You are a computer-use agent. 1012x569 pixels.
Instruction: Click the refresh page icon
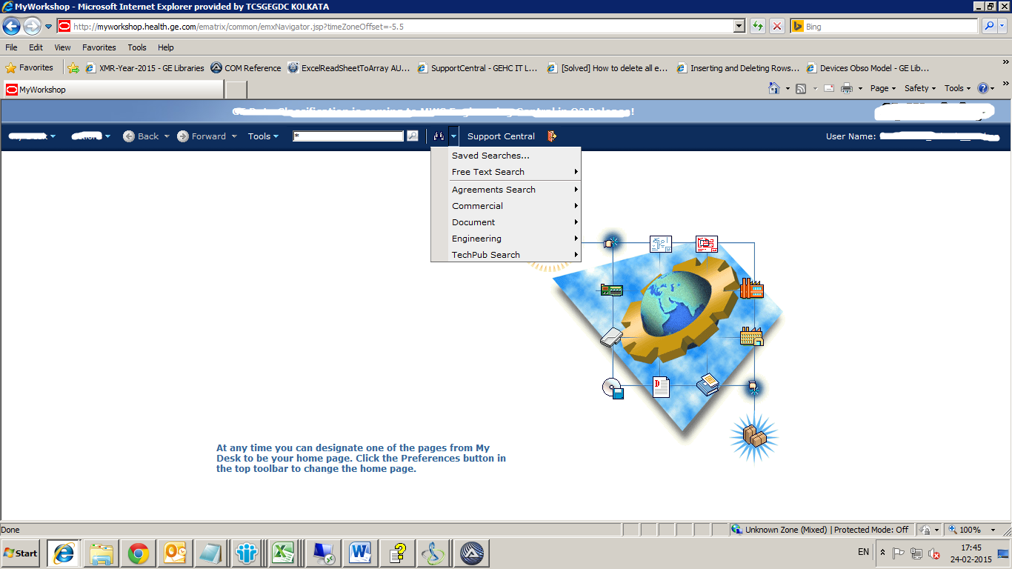click(x=757, y=27)
